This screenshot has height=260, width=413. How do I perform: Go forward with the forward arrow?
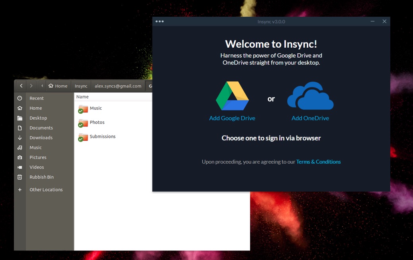[31, 86]
